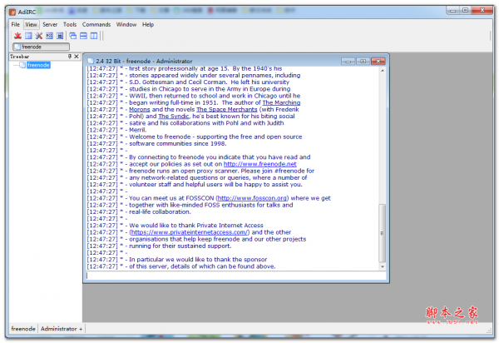Pin the Treebar panel with the pushpin icon
Screen dimensions: 499x343
coord(70,57)
